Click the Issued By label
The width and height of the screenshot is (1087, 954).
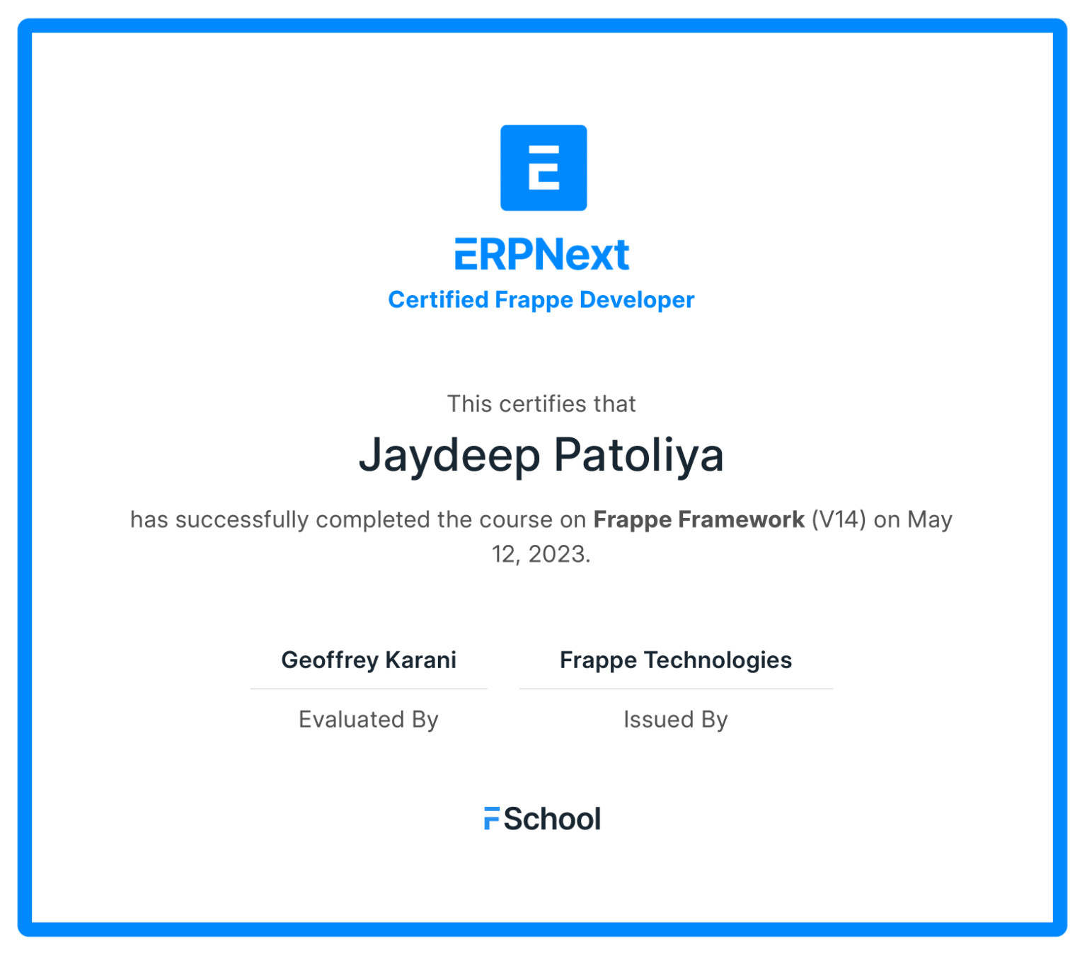(676, 719)
